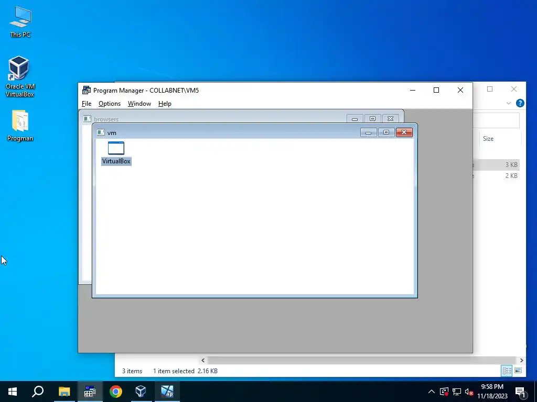Screen dimensions: 537x402
Task: Launch Google Chrome from the taskbar
Action: pos(116,392)
